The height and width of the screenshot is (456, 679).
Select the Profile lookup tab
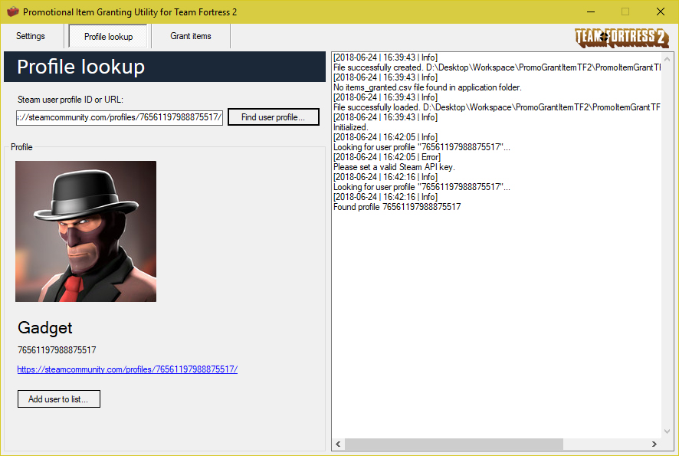pos(108,36)
